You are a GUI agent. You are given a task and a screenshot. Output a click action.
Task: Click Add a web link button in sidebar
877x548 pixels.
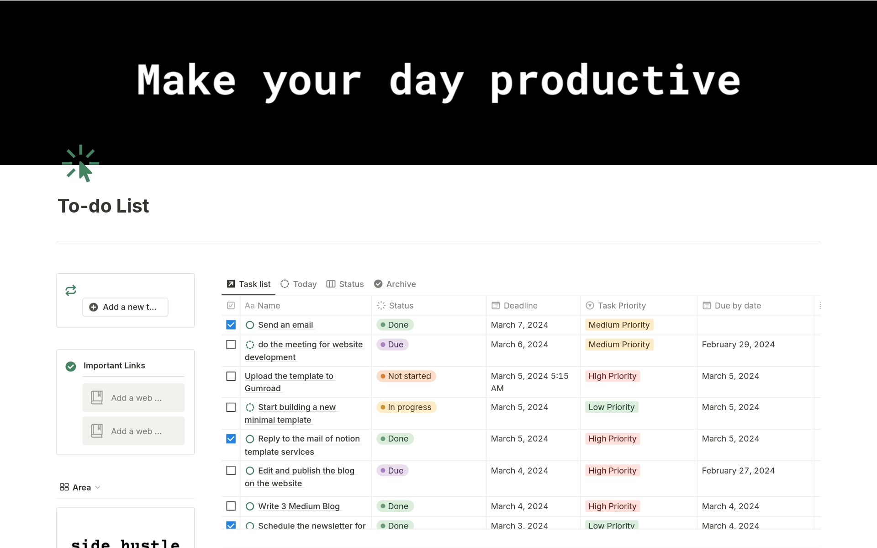(134, 398)
